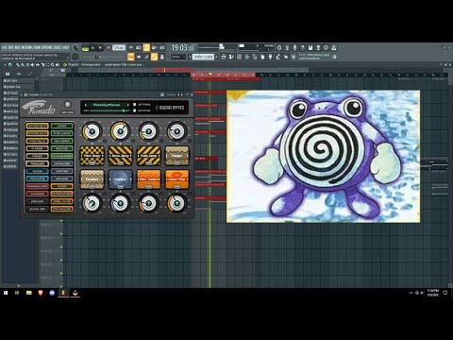Click the knob below the Vowel Filter slot
The width and height of the screenshot is (453, 340).
177,203
